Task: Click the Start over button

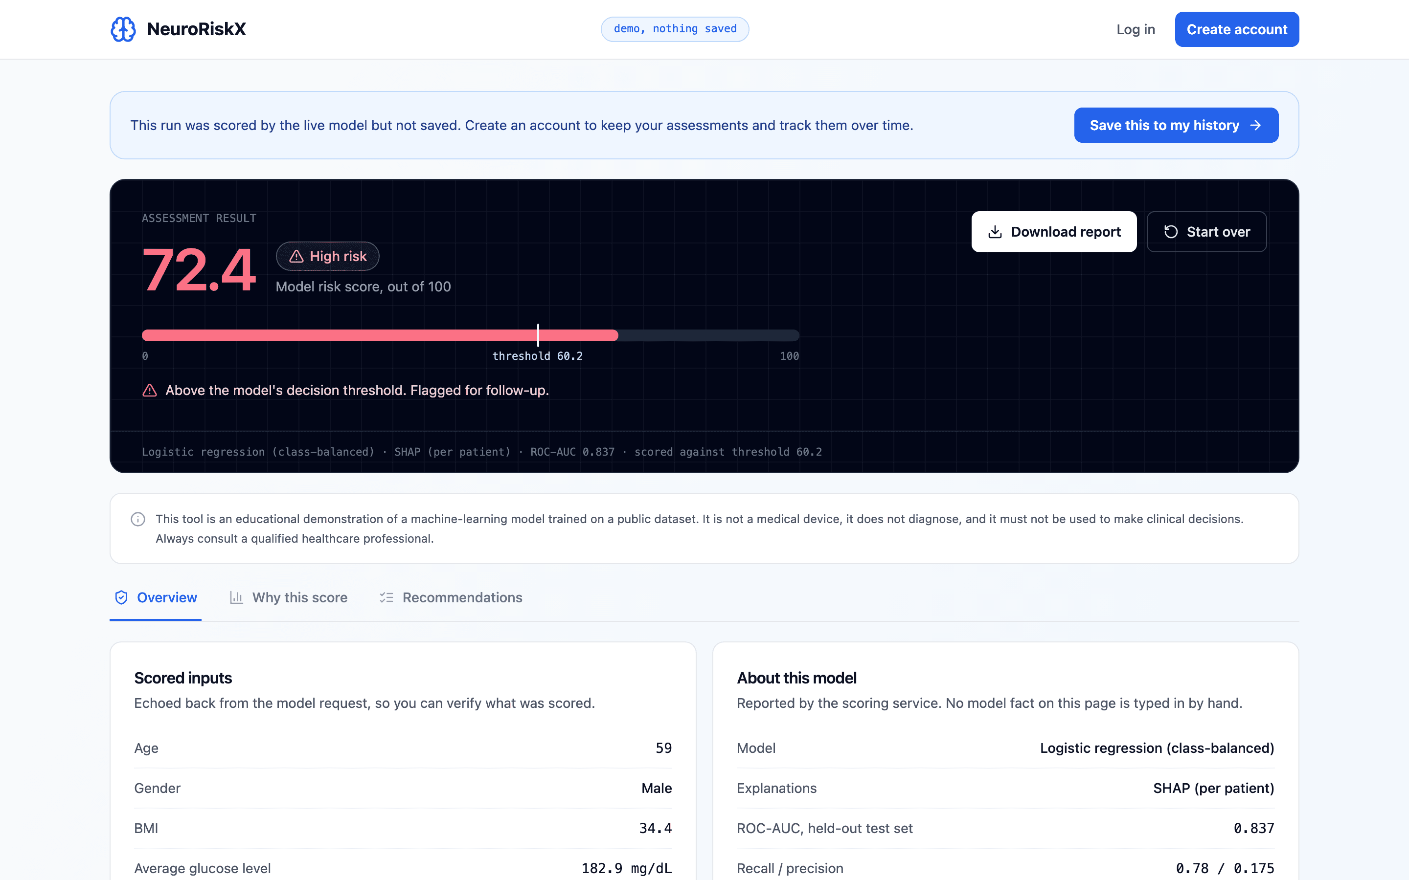Action: pos(1206,232)
